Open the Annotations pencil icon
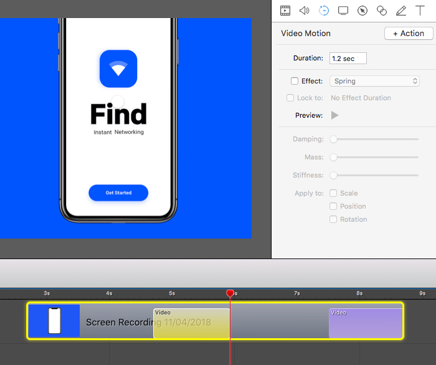 401,11
